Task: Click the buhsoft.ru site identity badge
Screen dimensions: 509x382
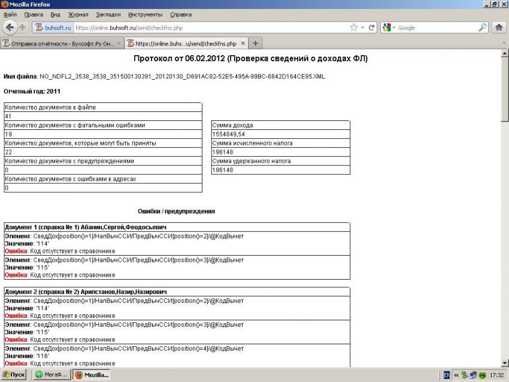Action: coord(53,28)
